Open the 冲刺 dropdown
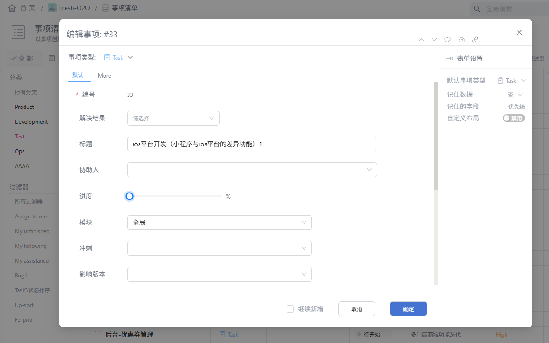 click(x=220, y=248)
